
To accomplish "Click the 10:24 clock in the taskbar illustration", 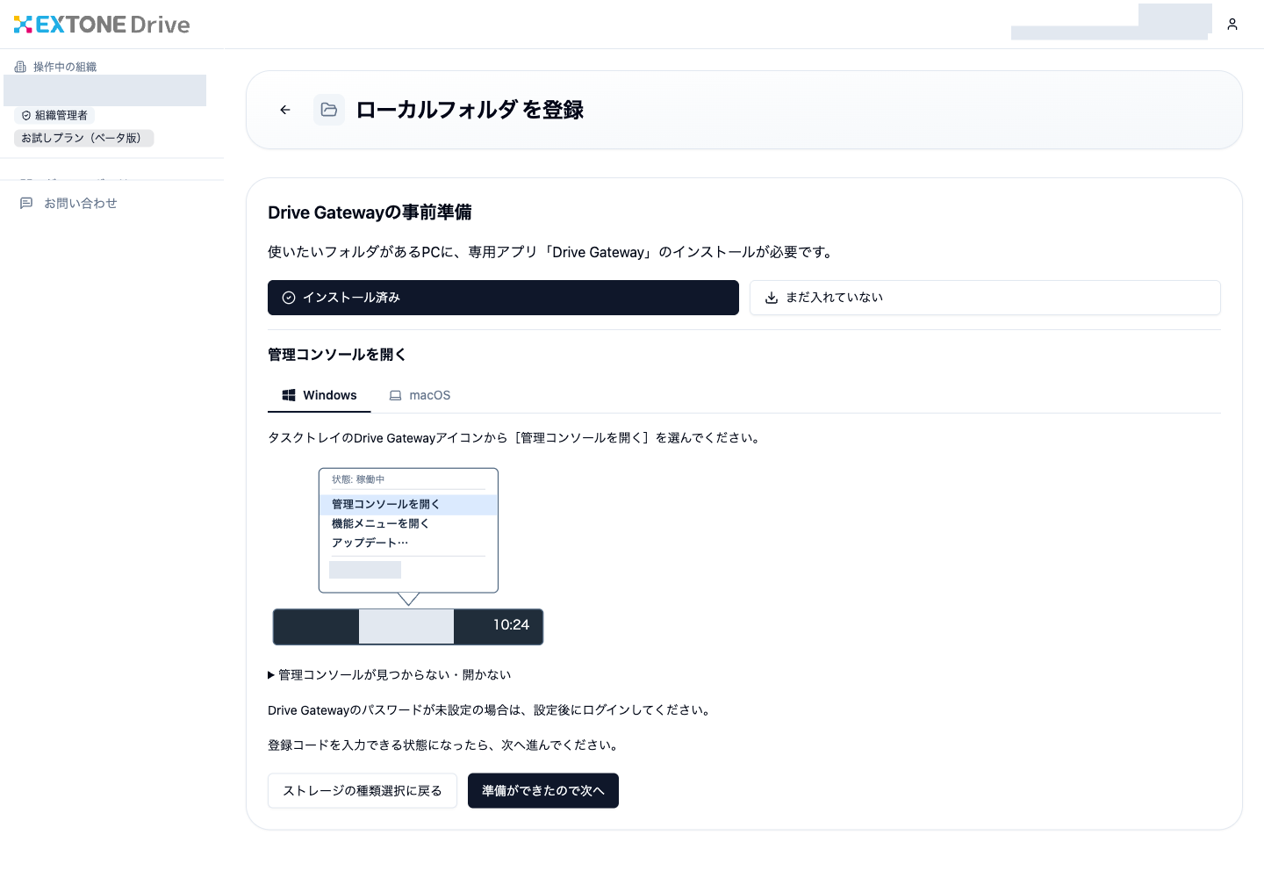I will point(511,625).
